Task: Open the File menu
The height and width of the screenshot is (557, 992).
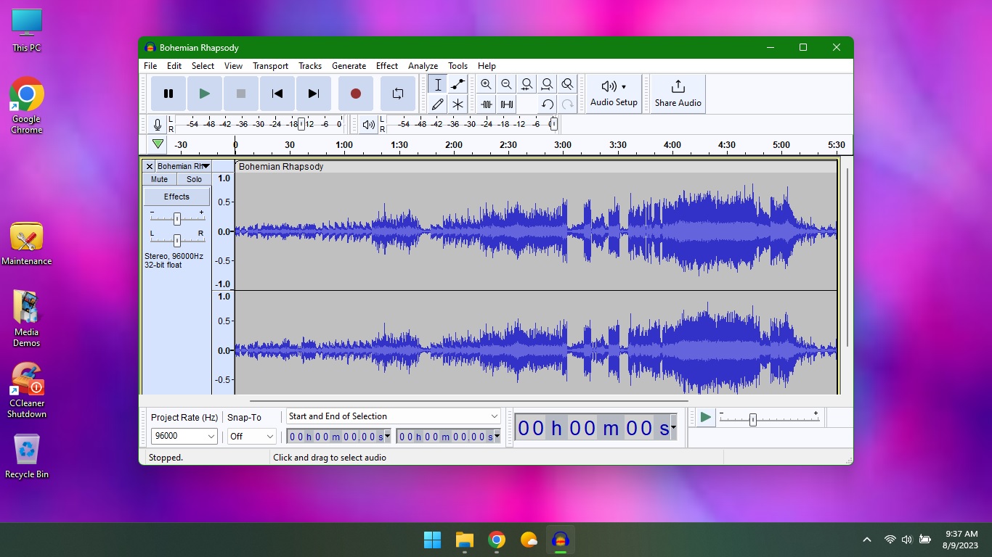Action: [150, 66]
